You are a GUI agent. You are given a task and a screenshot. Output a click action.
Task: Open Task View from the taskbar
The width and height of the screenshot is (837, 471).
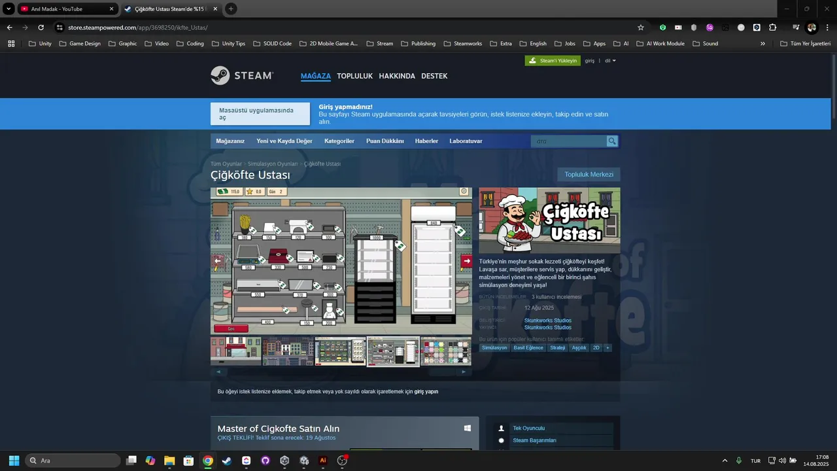click(x=131, y=461)
